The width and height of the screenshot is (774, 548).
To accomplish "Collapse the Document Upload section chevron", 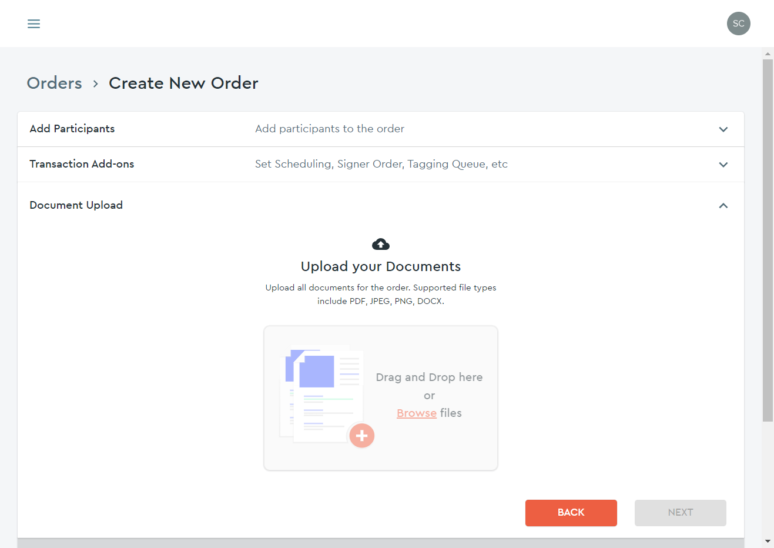I will click(x=723, y=206).
